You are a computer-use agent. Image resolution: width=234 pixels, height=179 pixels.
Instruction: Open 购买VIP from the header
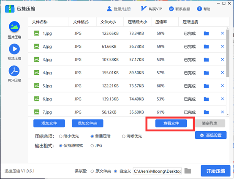pyautogui.click(x=152, y=9)
